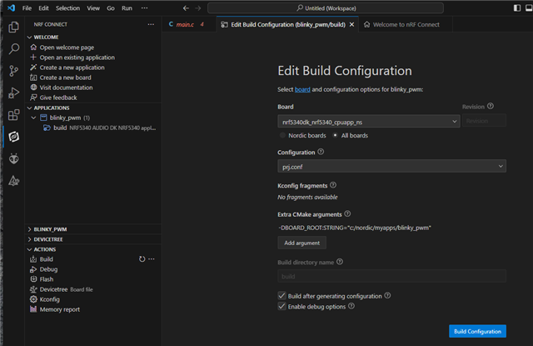
Task: Follow the board hyperlink
Action: click(x=302, y=89)
